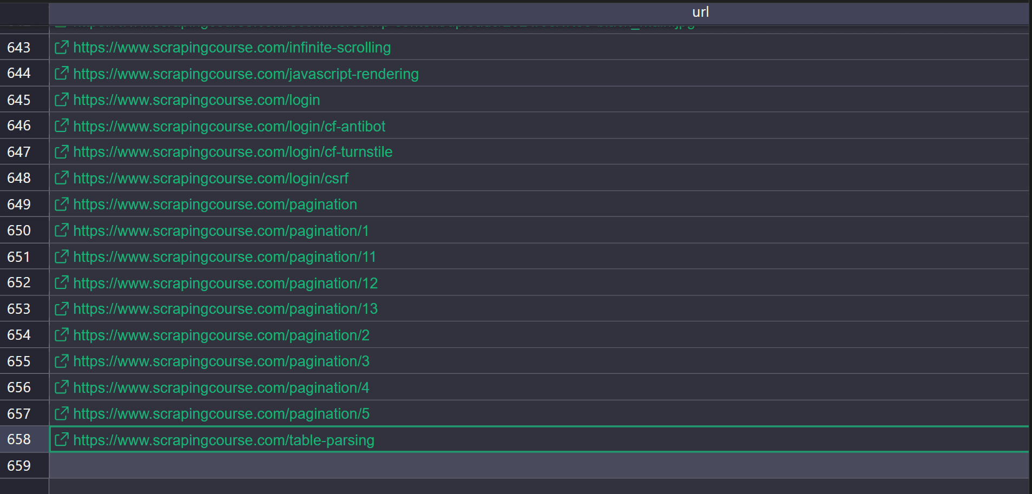Screen dimensions: 1032x494
Task: Open external link icon for login/cf-turnstile
Action: pyautogui.click(x=62, y=152)
